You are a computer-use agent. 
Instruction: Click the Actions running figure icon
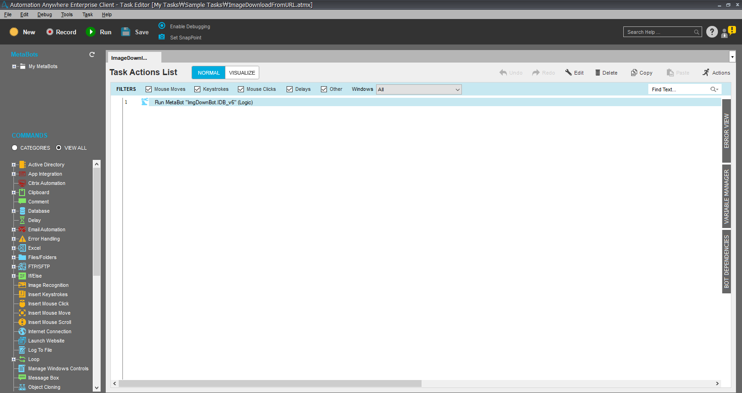click(x=706, y=73)
